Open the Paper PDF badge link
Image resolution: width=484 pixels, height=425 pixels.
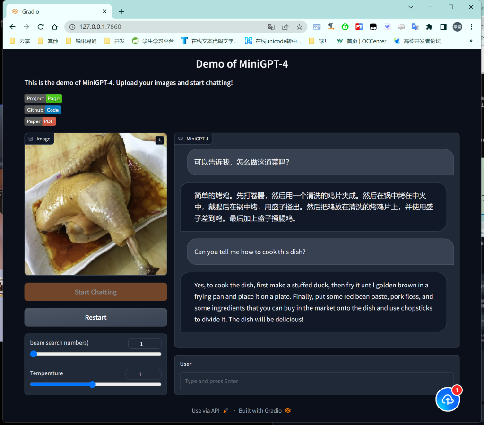coord(40,121)
